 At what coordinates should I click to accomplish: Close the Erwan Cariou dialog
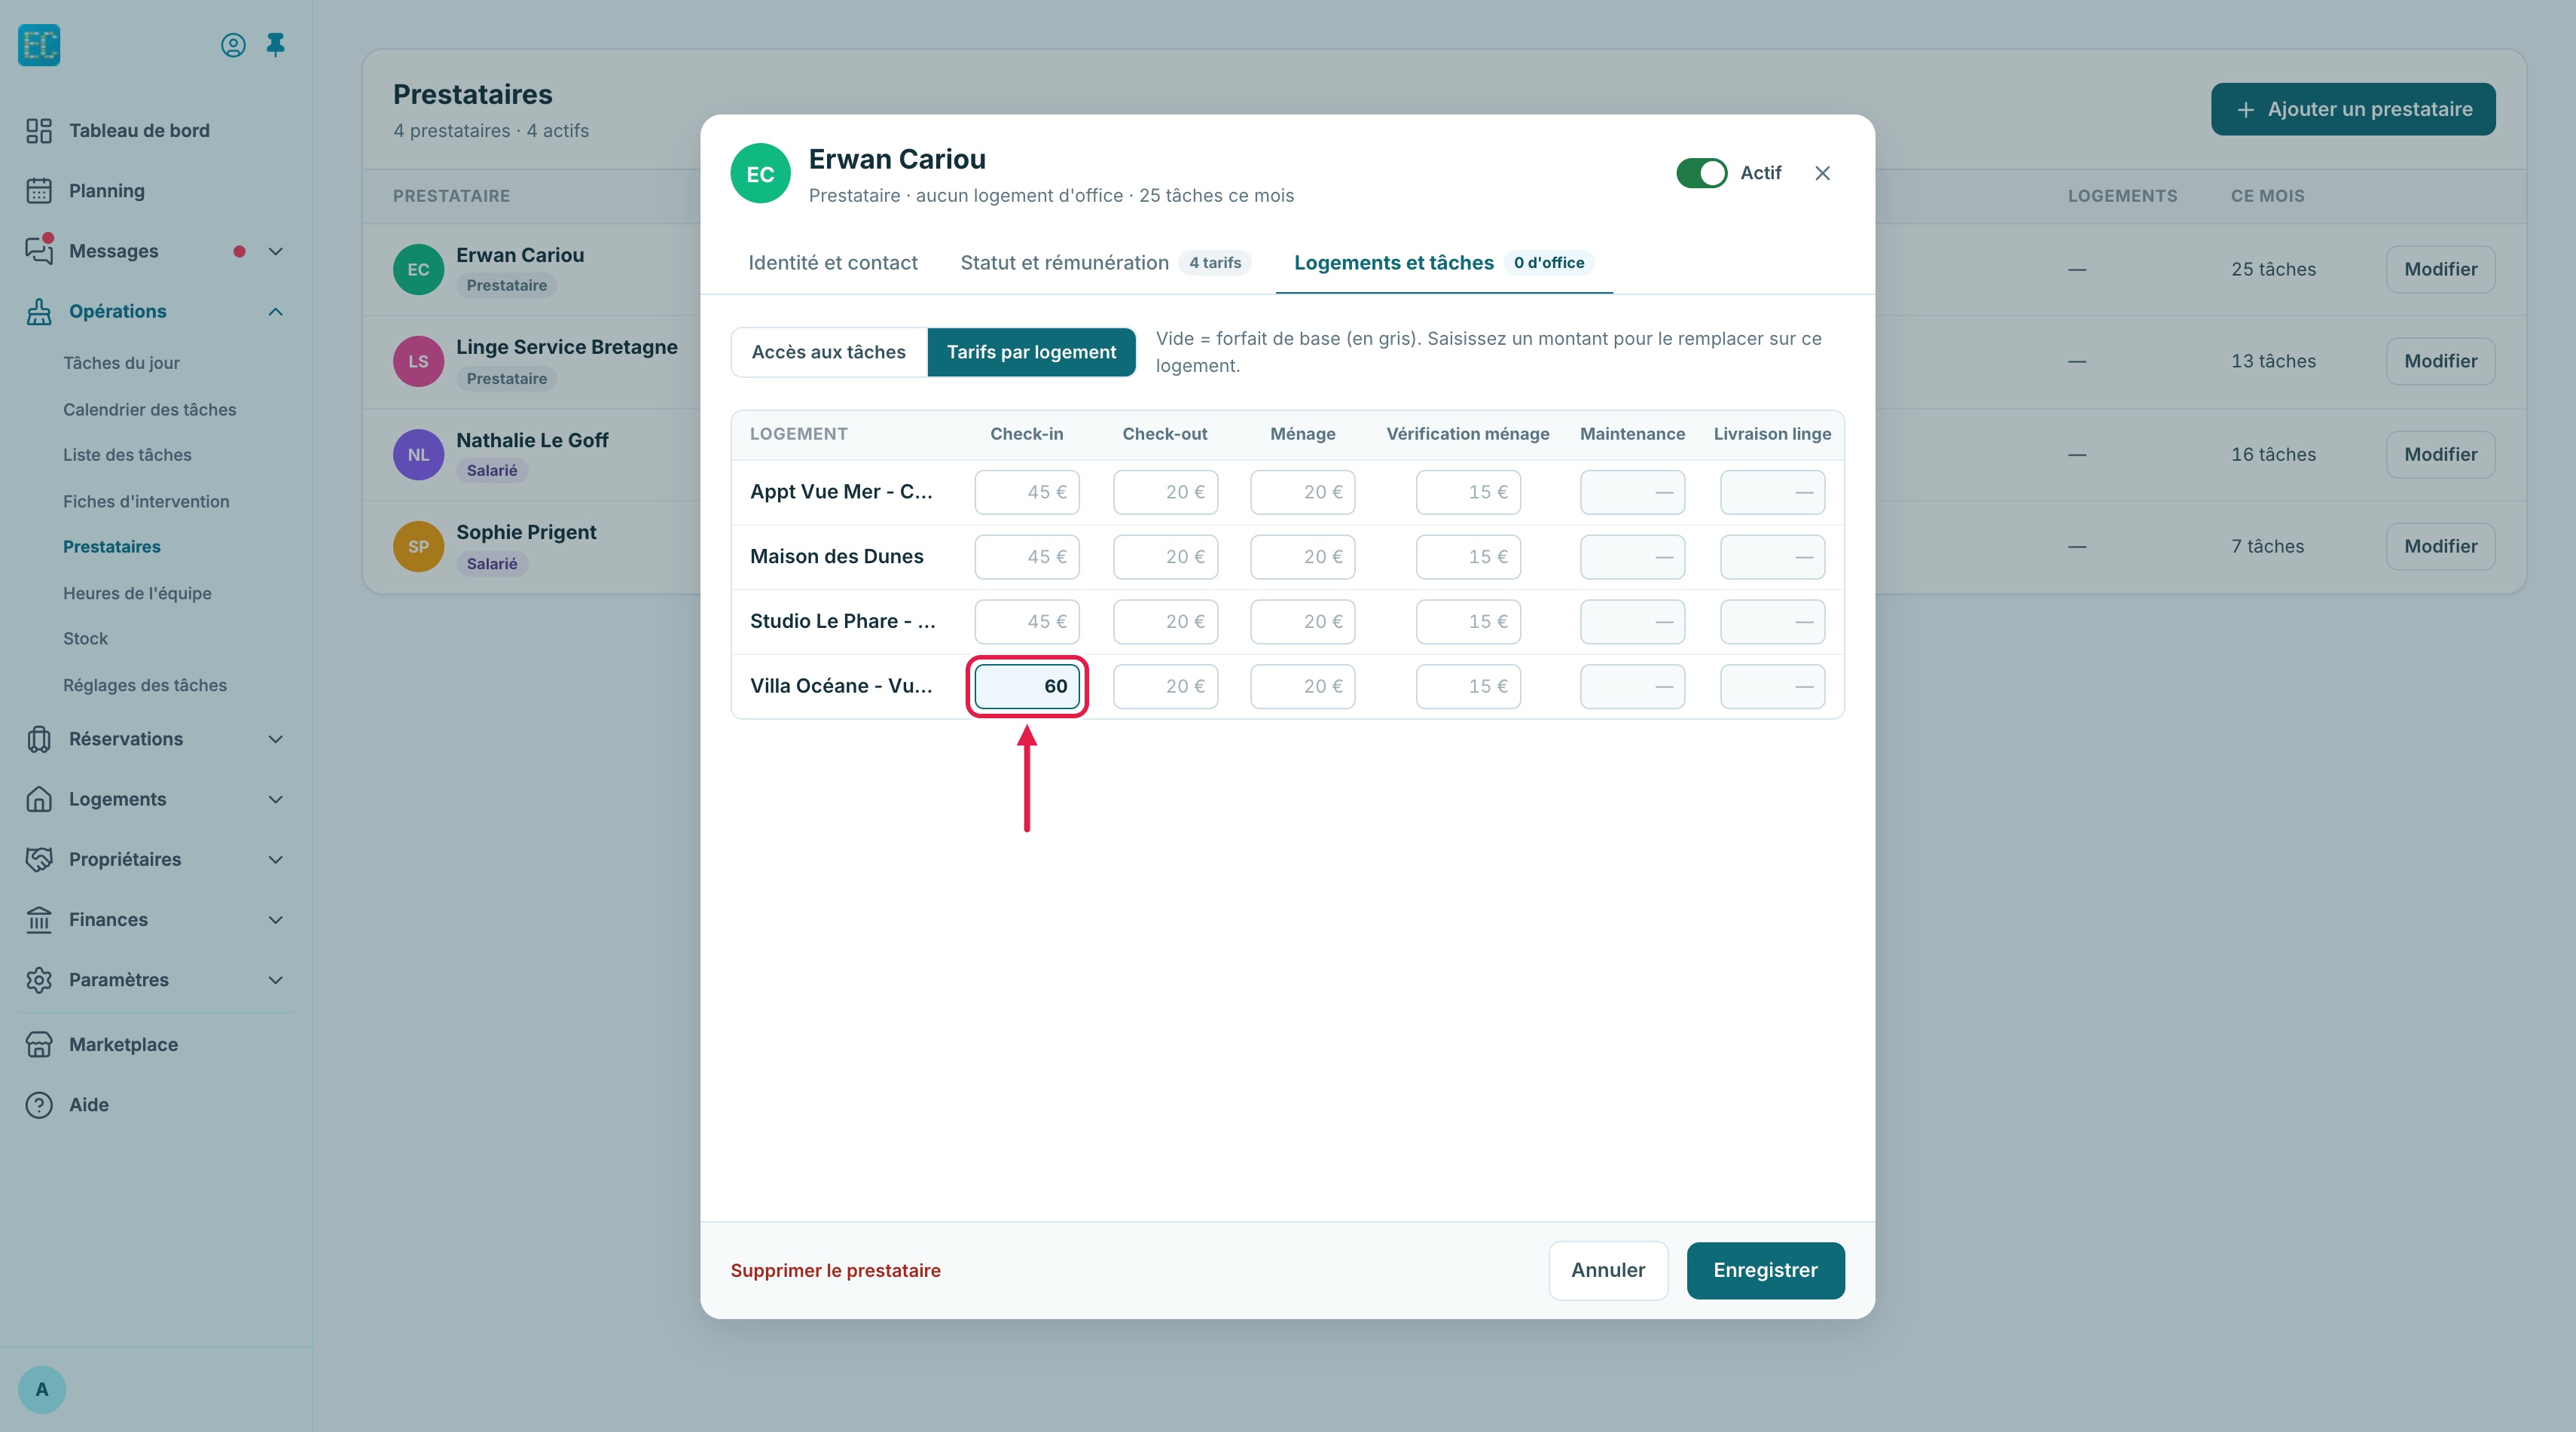point(1822,173)
